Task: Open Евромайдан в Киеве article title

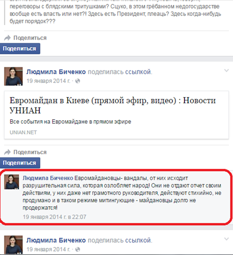Action: point(113,105)
